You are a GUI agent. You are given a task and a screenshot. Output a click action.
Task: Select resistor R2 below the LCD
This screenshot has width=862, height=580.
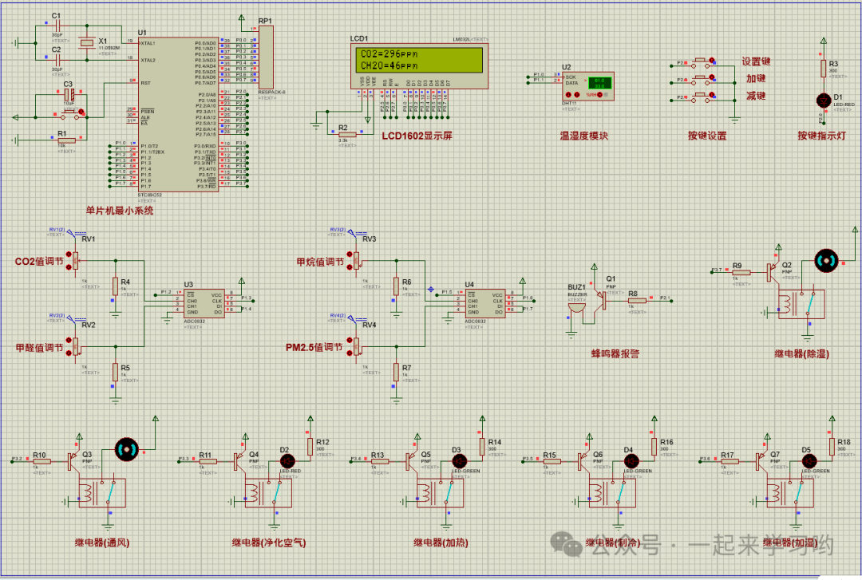click(347, 133)
